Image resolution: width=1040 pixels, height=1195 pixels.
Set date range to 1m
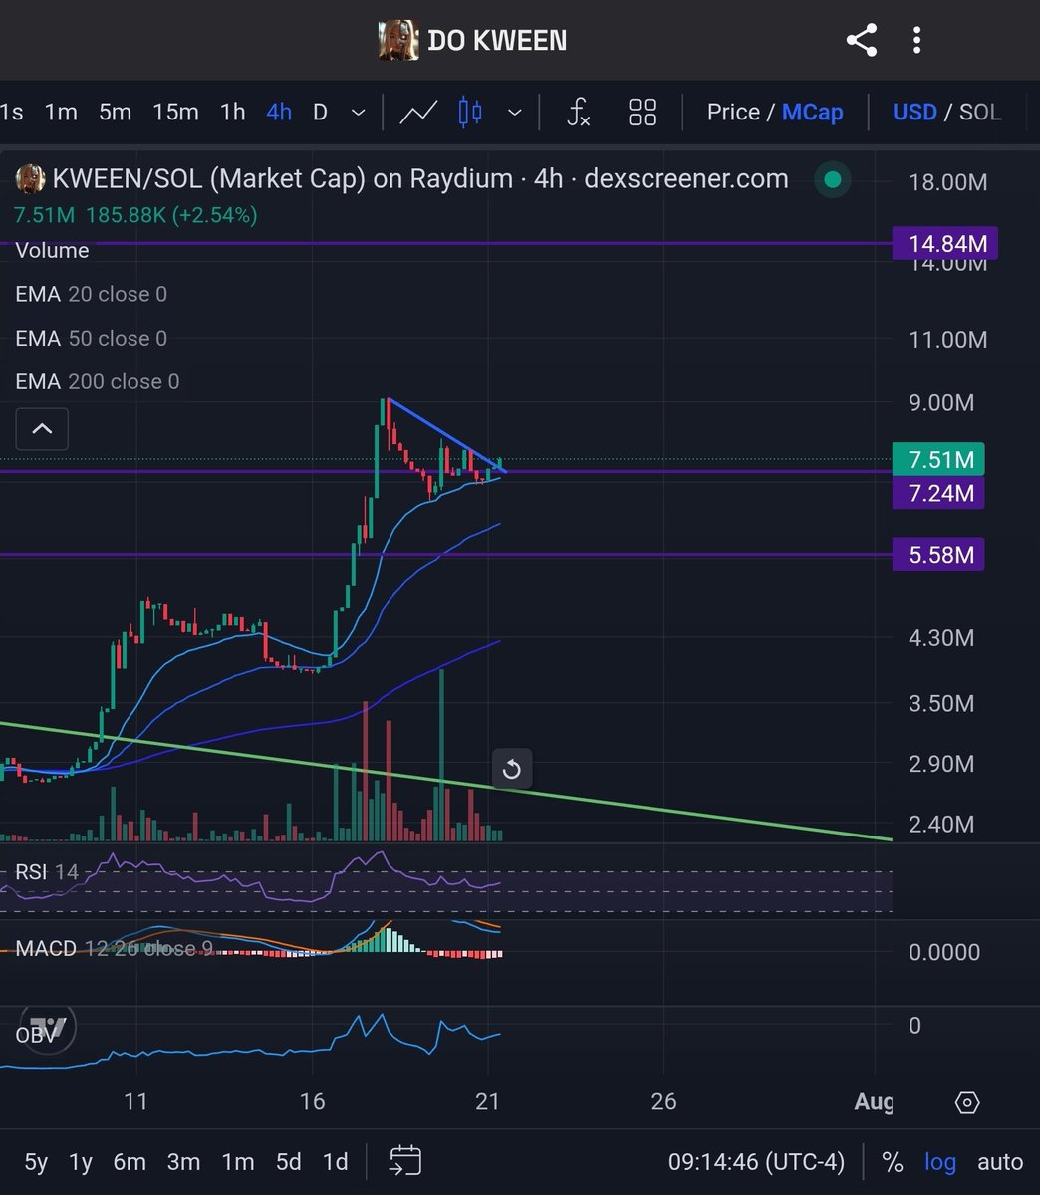[x=237, y=1162]
